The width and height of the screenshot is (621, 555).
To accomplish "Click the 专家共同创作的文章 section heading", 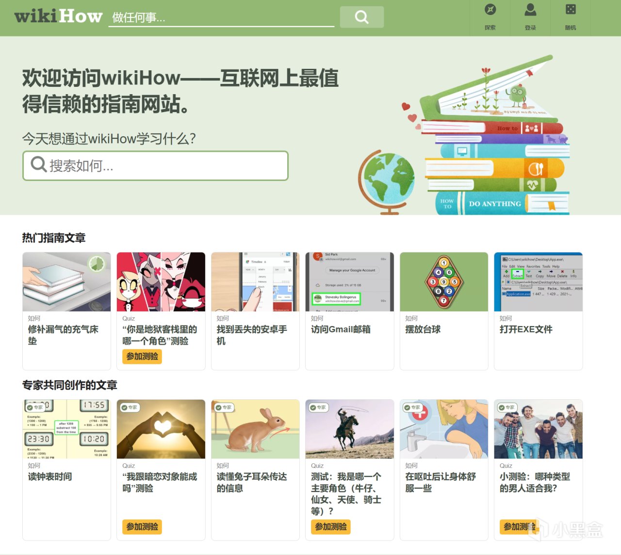I will (70, 385).
